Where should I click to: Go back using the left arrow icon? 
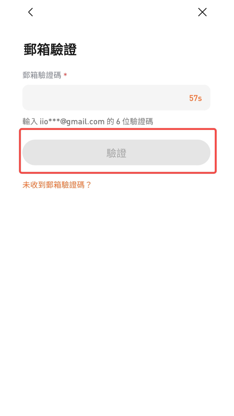30,12
